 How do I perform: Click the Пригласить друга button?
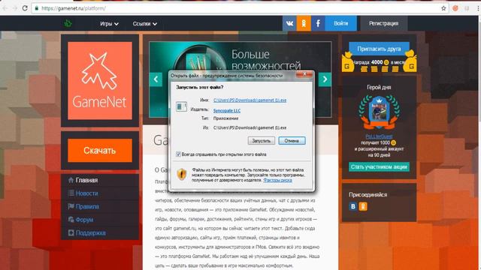tap(379, 49)
